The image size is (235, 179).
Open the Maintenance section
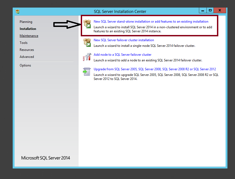tap(29, 36)
